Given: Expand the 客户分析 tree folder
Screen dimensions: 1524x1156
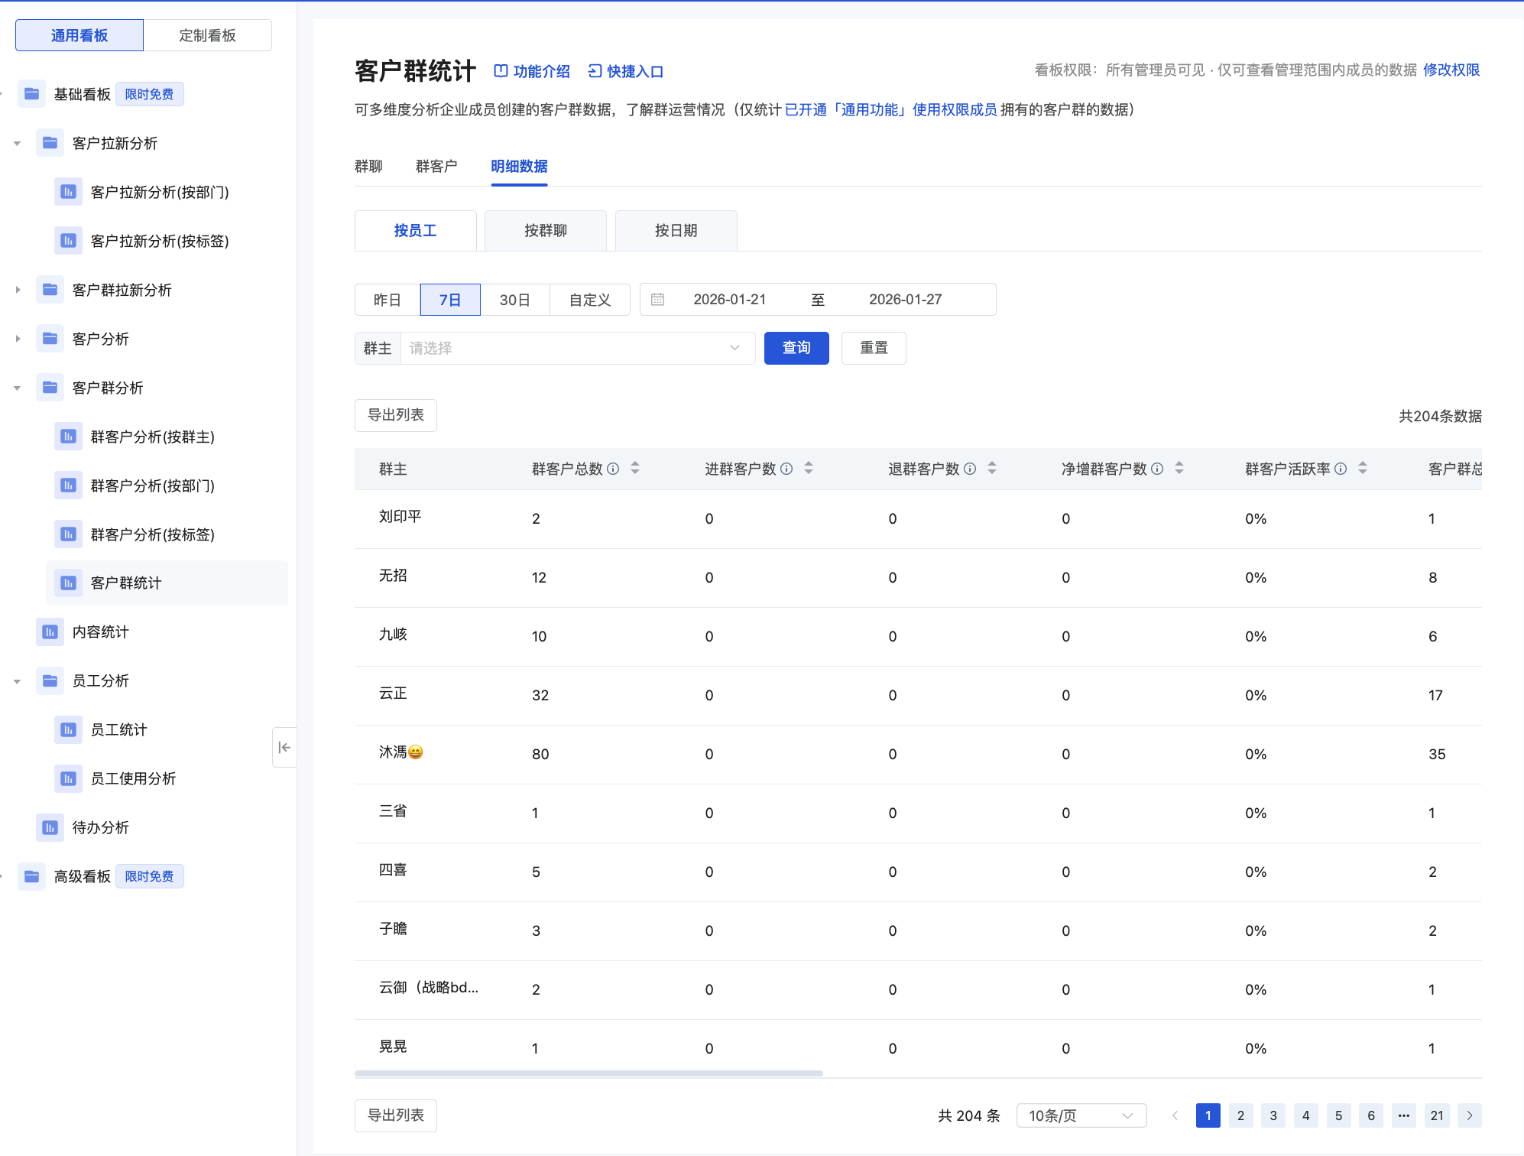Looking at the screenshot, I should tap(17, 339).
